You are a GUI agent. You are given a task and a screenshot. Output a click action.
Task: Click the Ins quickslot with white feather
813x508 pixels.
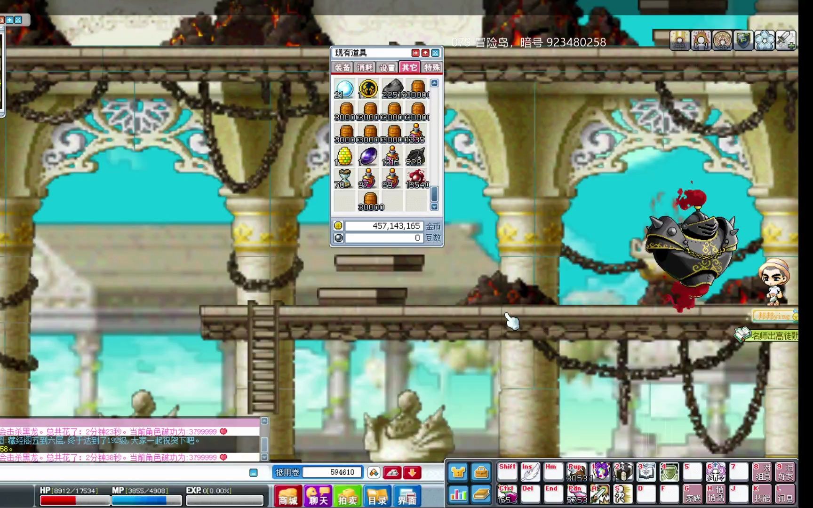coord(530,472)
